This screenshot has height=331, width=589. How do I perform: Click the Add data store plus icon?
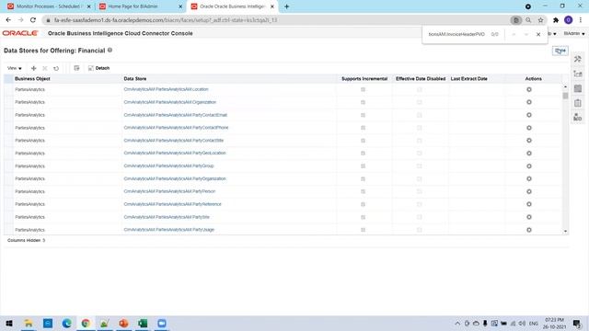click(x=33, y=68)
